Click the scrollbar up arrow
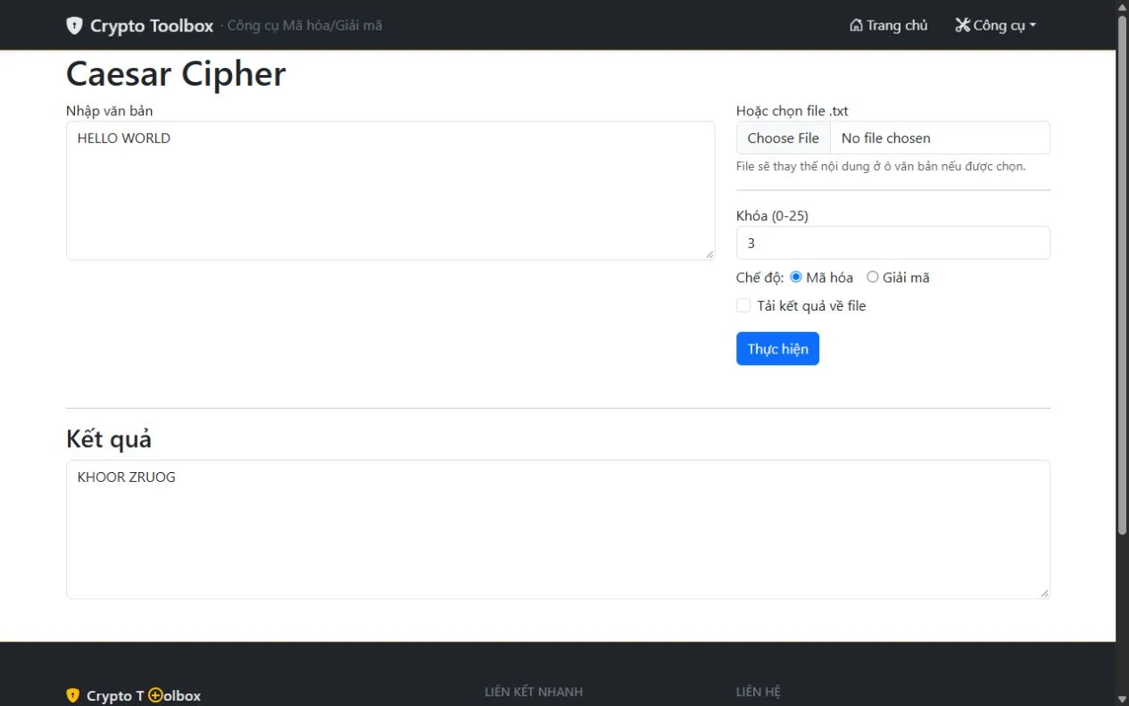1129x706 pixels. pyautogui.click(x=1123, y=7)
